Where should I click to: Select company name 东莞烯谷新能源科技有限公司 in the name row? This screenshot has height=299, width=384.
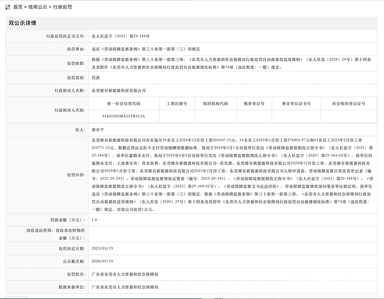pyautogui.click(x=119, y=90)
